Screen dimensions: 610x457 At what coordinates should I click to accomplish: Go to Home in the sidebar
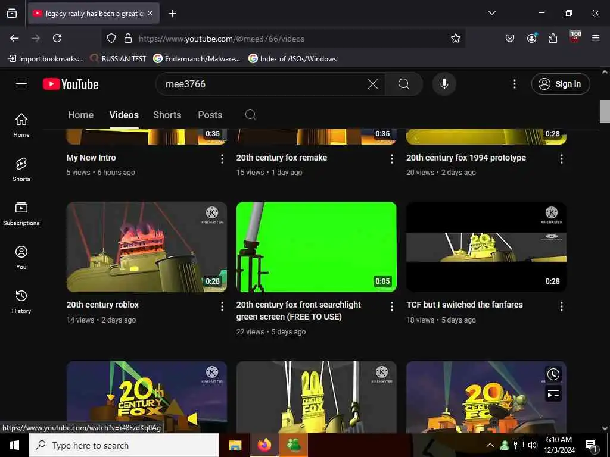pyautogui.click(x=21, y=125)
